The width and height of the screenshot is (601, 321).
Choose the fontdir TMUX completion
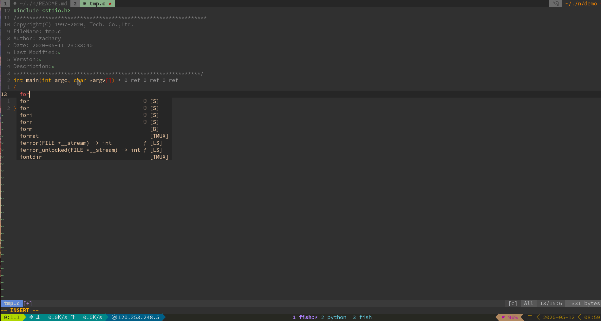coord(94,157)
